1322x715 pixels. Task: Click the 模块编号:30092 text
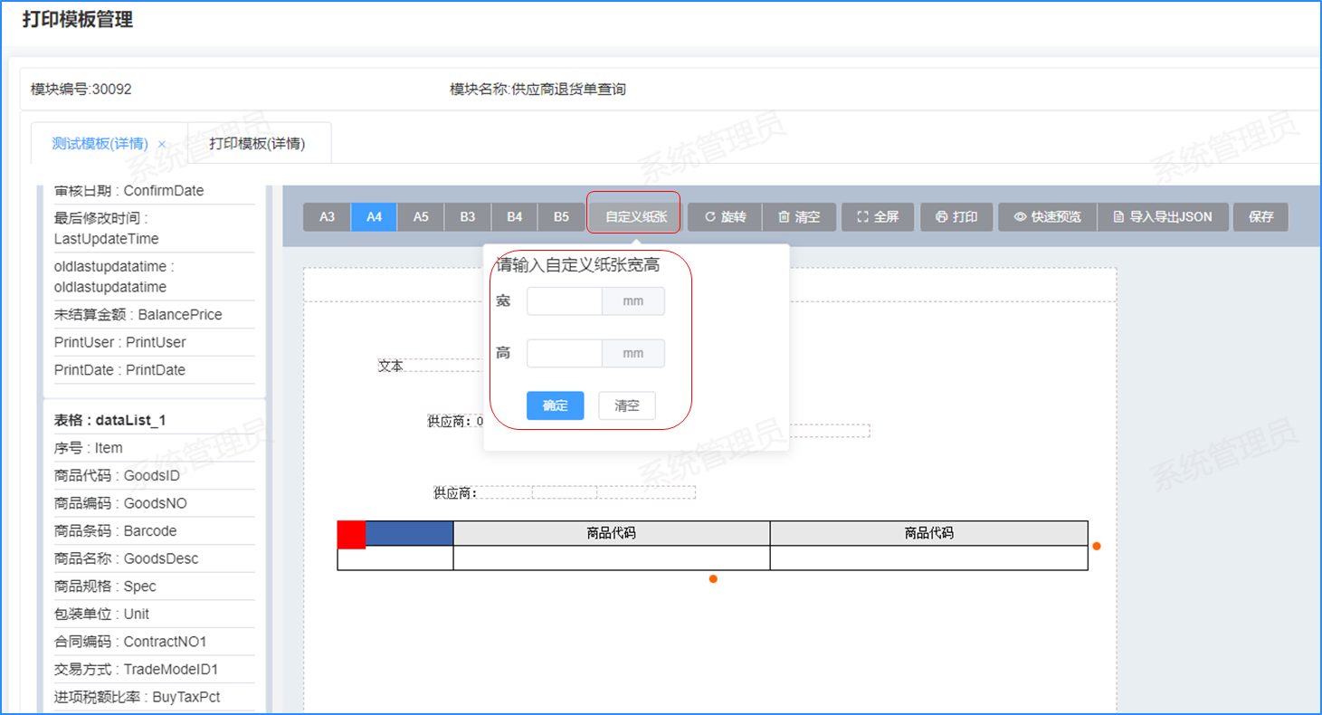[x=81, y=90]
